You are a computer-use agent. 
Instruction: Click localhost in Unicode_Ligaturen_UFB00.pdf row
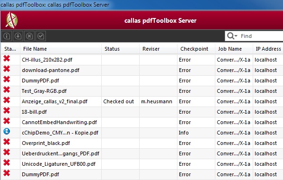pos(265,164)
